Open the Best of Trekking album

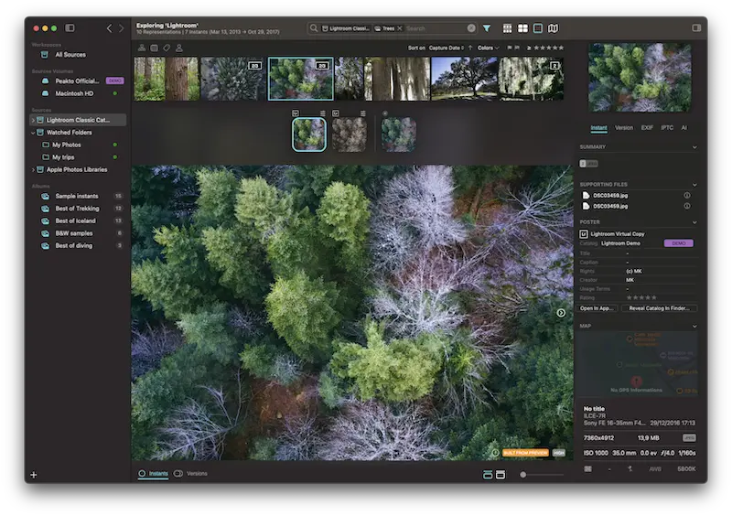[77, 209]
